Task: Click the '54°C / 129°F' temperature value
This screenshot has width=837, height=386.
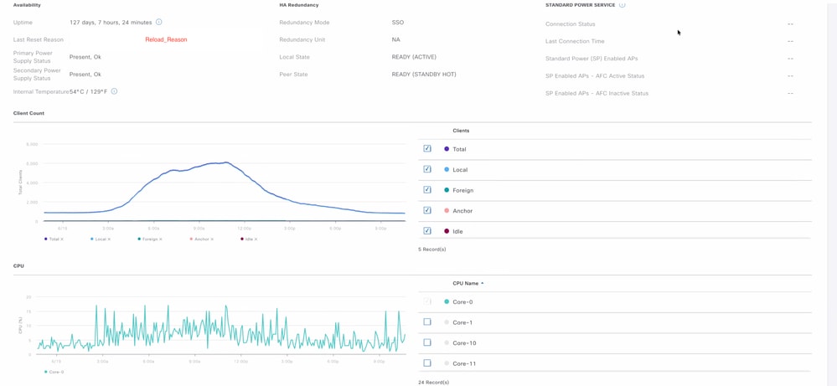Action: click(x=89, y=92)
